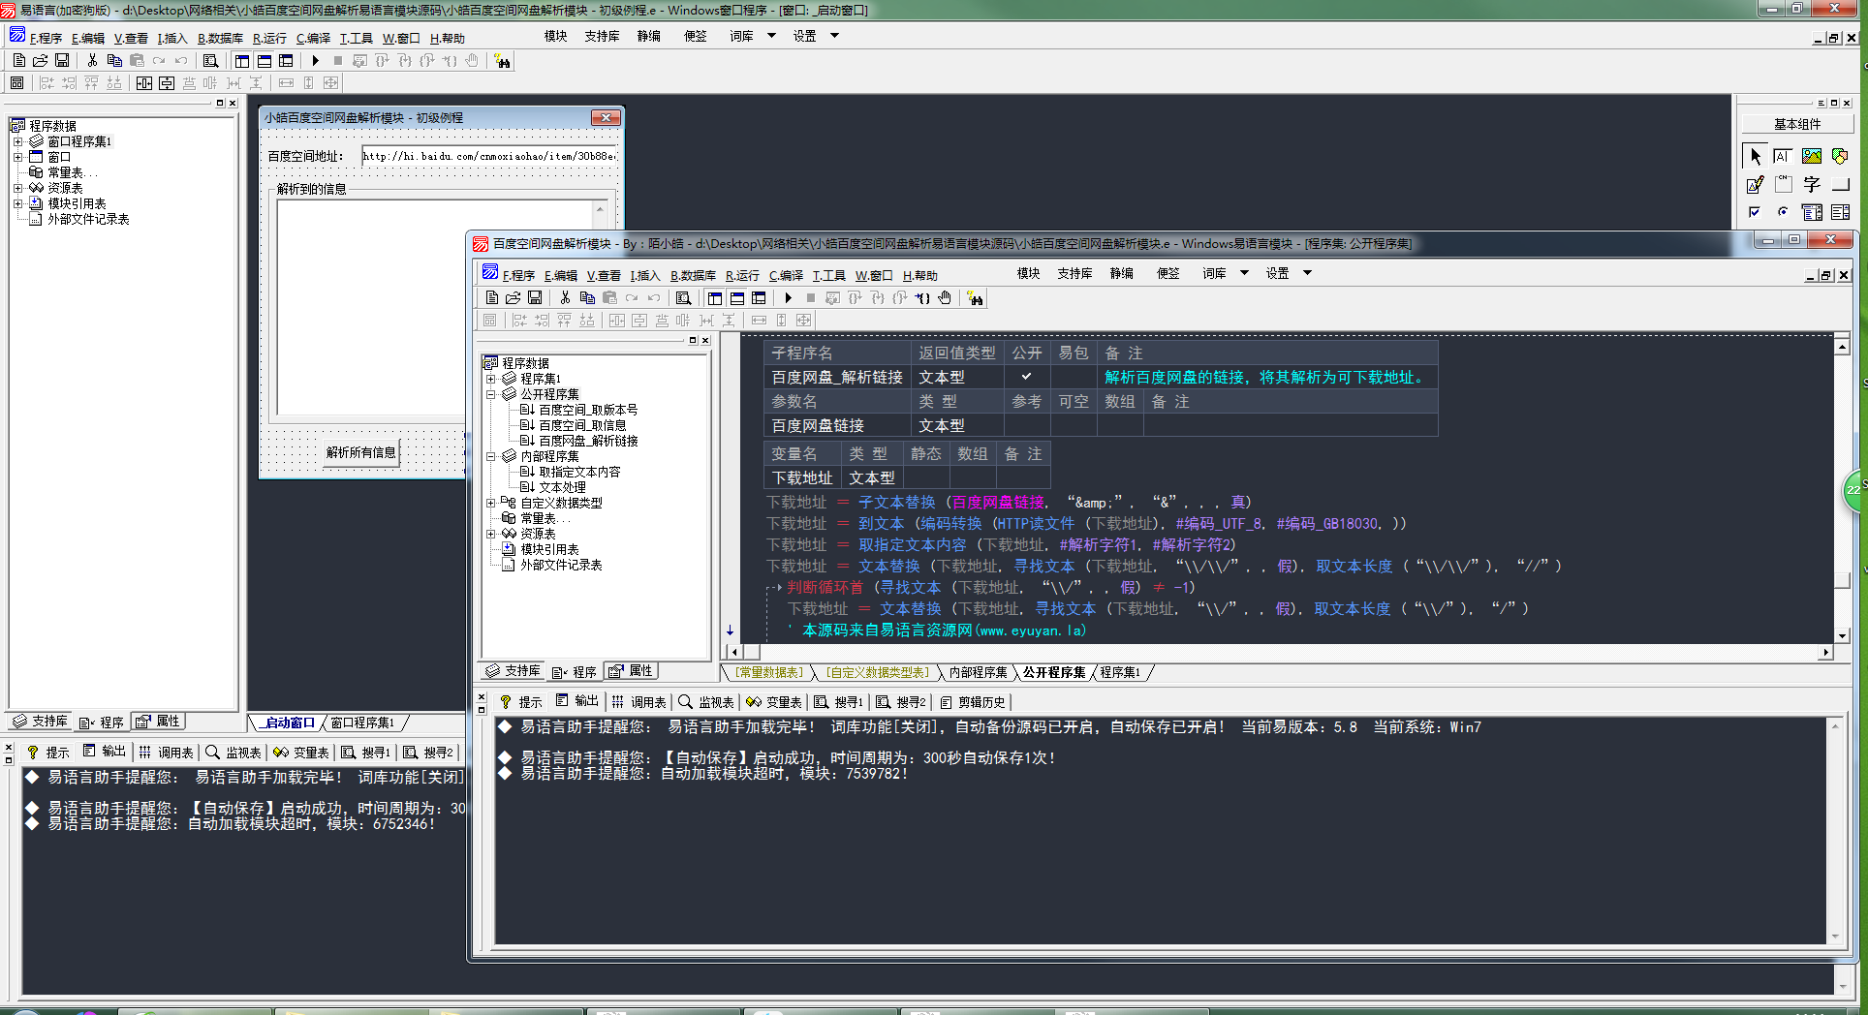
Task: Select edit box component icon
Action: point(1783,156)
